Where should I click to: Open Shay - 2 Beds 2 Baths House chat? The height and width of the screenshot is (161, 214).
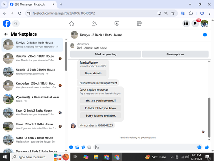pos(32,112)
